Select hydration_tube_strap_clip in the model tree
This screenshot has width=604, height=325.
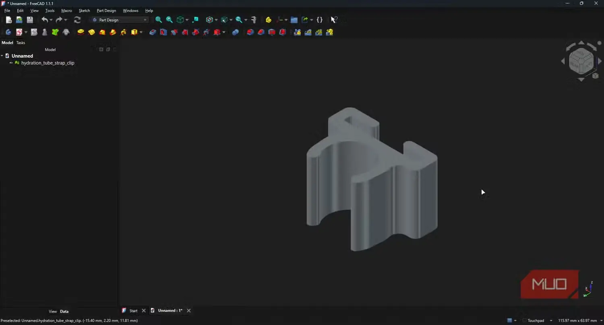pyautogui.click(x=48, y=63)
